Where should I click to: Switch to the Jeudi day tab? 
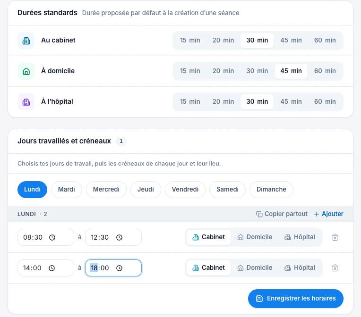point(146,190)
